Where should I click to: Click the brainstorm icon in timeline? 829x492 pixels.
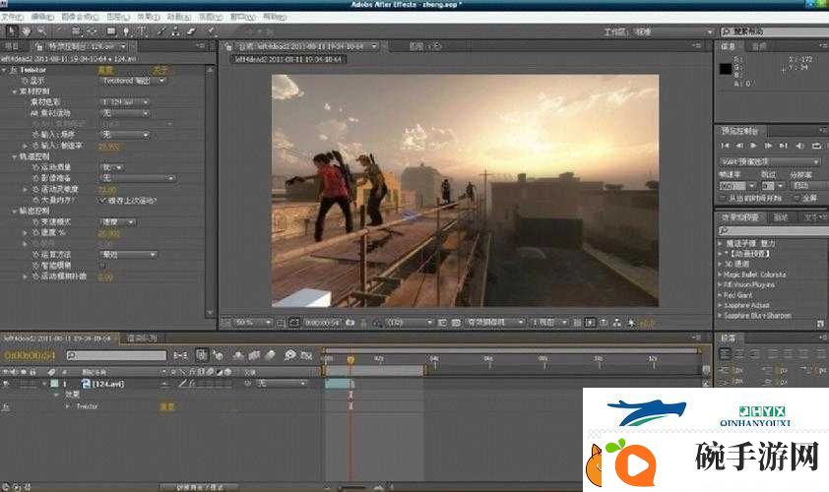click(289, 355)
